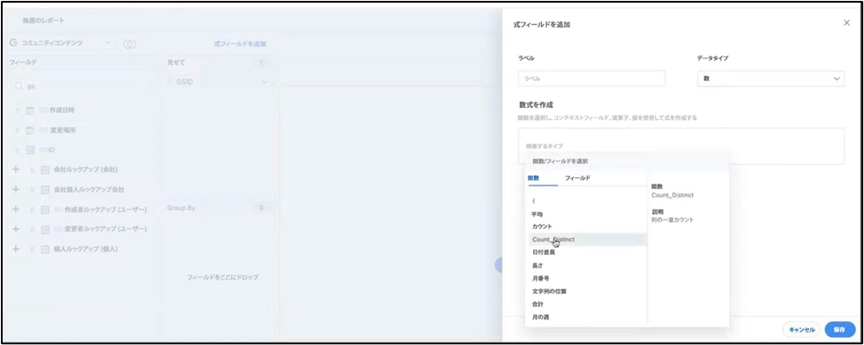Click the drag handle beside 会社ルックアップ (会社)
The height and width of the screenshot is (345, 864).
[x=32, y=169]
